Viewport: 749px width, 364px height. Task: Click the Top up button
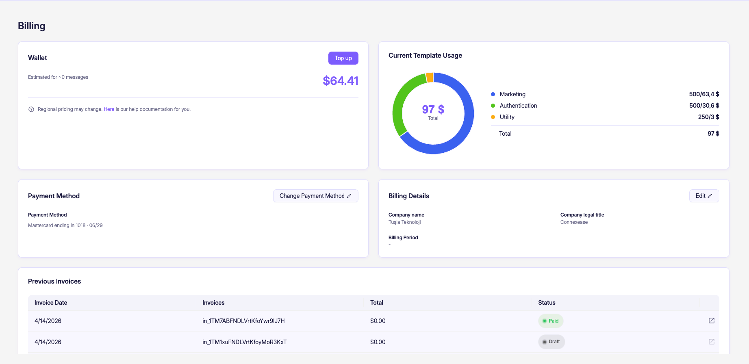coord(343,58)
